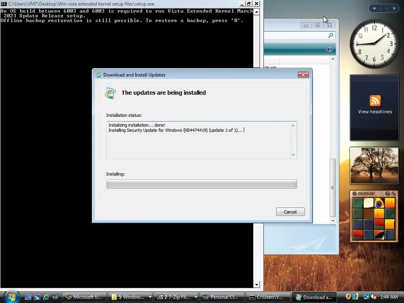Click the Windows Update icon in dialog header
This screenshot has height=303, width=404.
(x=110, y=93)
